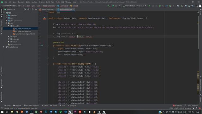Open the Android project view dropdown
The image size is (202, 114).
(x=9, y=9)
